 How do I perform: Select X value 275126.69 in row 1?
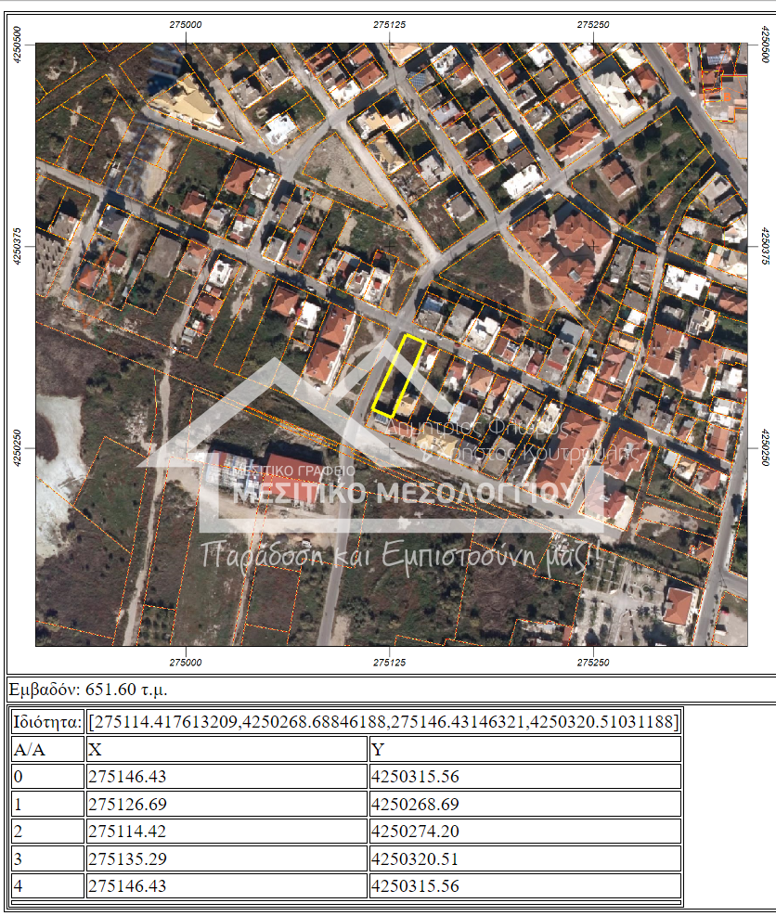[127, 804]
